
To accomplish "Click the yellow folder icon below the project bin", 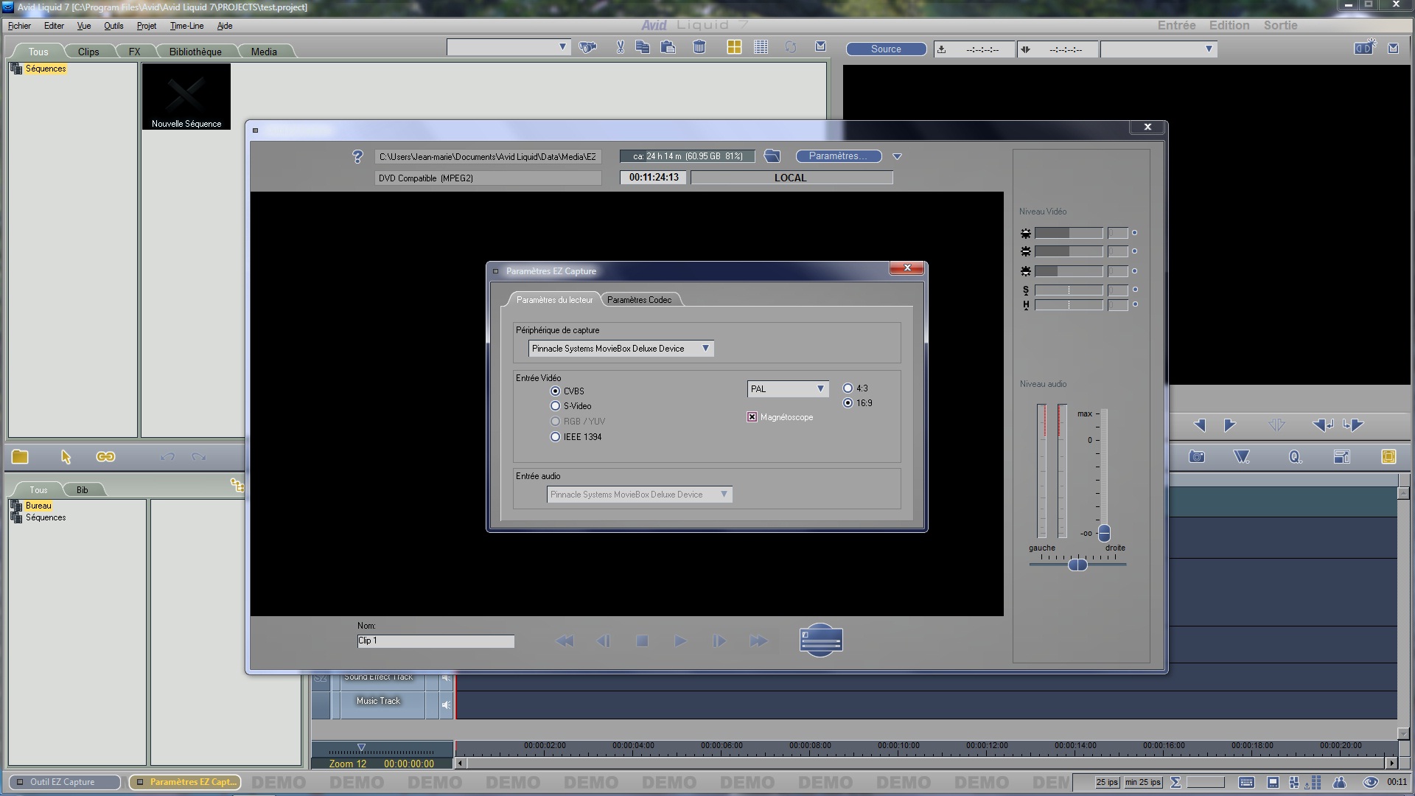I will tap(20, 457).
